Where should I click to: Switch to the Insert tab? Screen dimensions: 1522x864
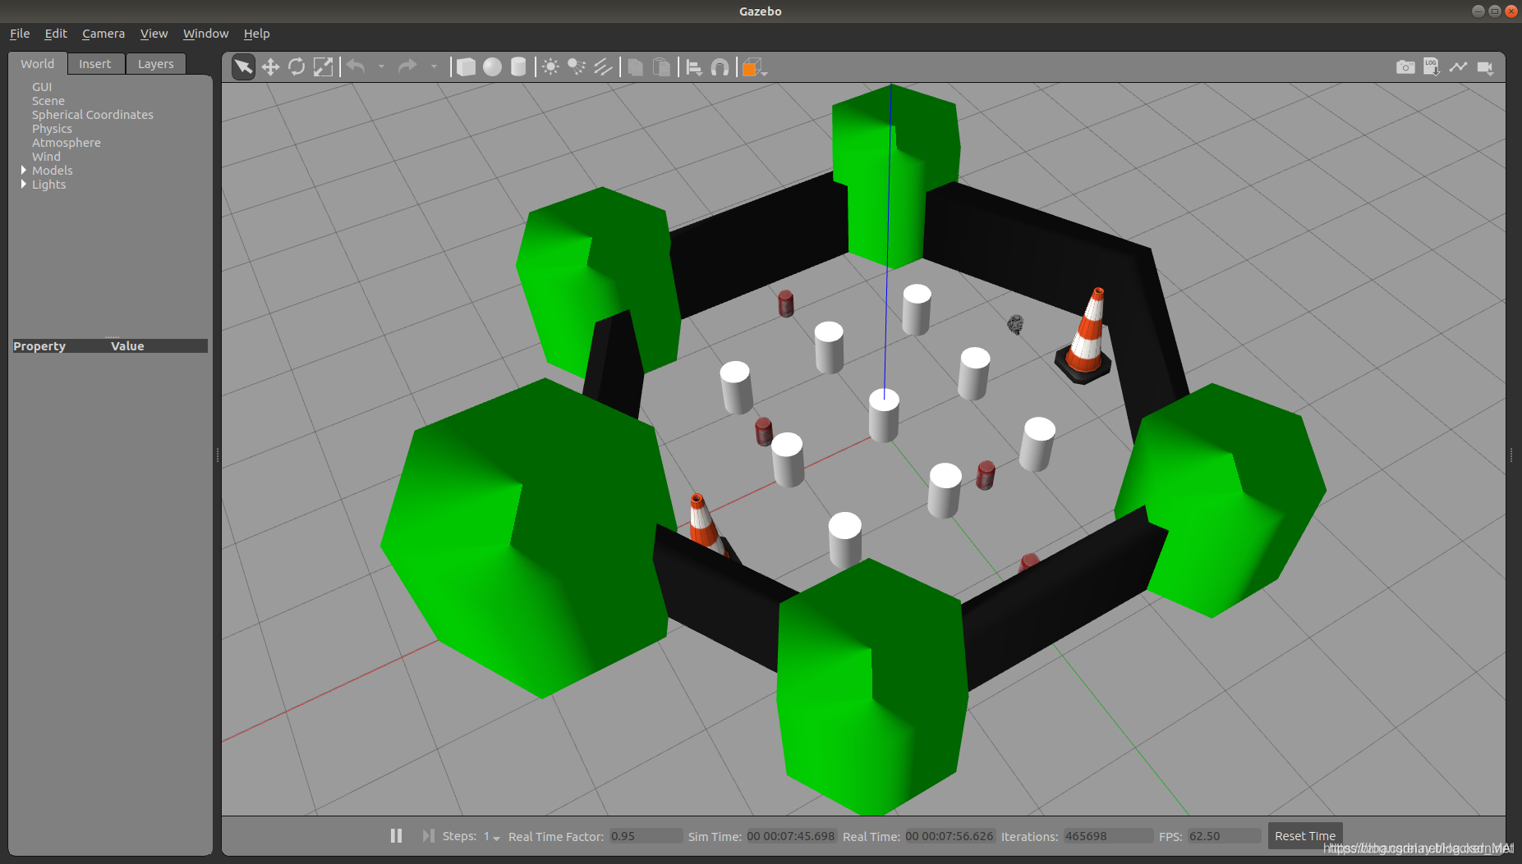[95, 64]
